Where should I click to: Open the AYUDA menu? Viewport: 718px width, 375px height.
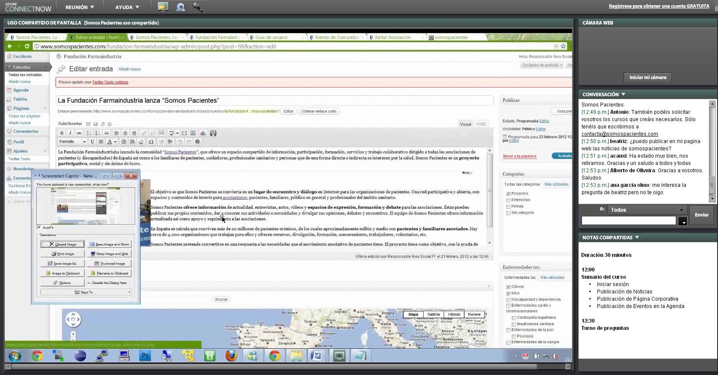(x=127, y=7)
